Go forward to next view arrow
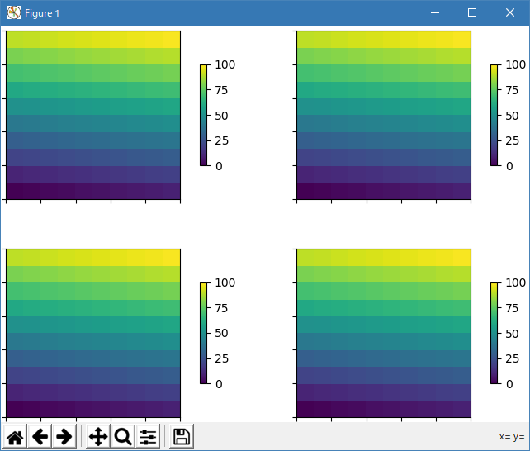 (64, 436)
